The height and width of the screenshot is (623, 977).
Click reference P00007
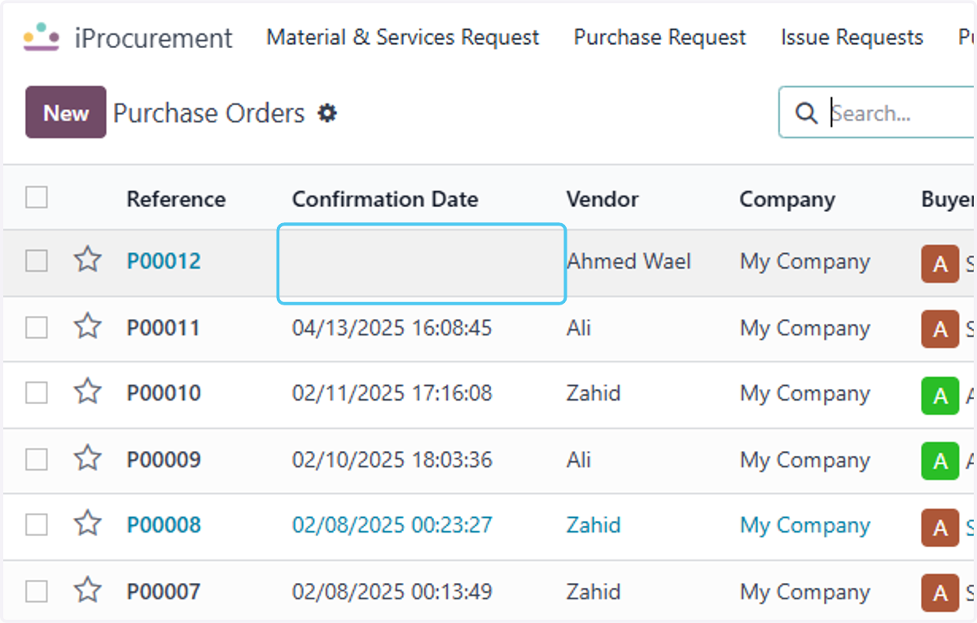(x=164, y=592)
